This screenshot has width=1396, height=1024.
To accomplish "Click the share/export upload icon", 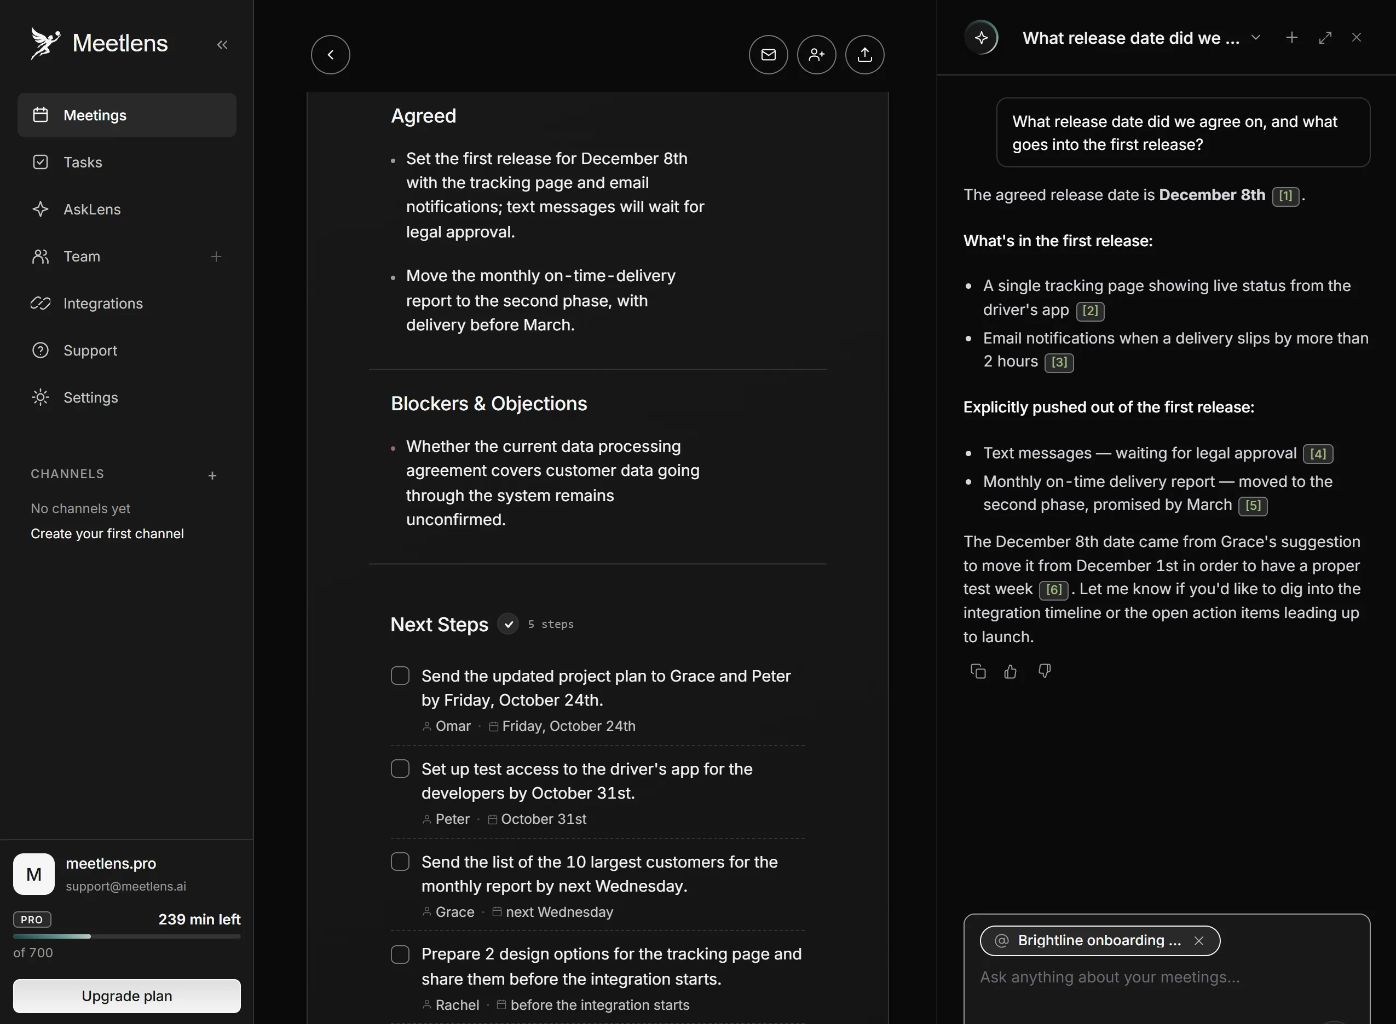I will tap(864, 55).
